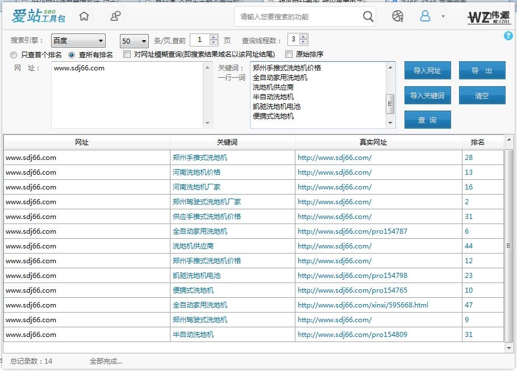Image resolution: width=517 pixels, height=371 pixels.
Task: Click the globe icon near top right
Action: pos(397,16)
